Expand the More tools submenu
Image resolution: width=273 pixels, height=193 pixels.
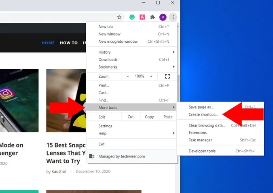click(132, 107)
